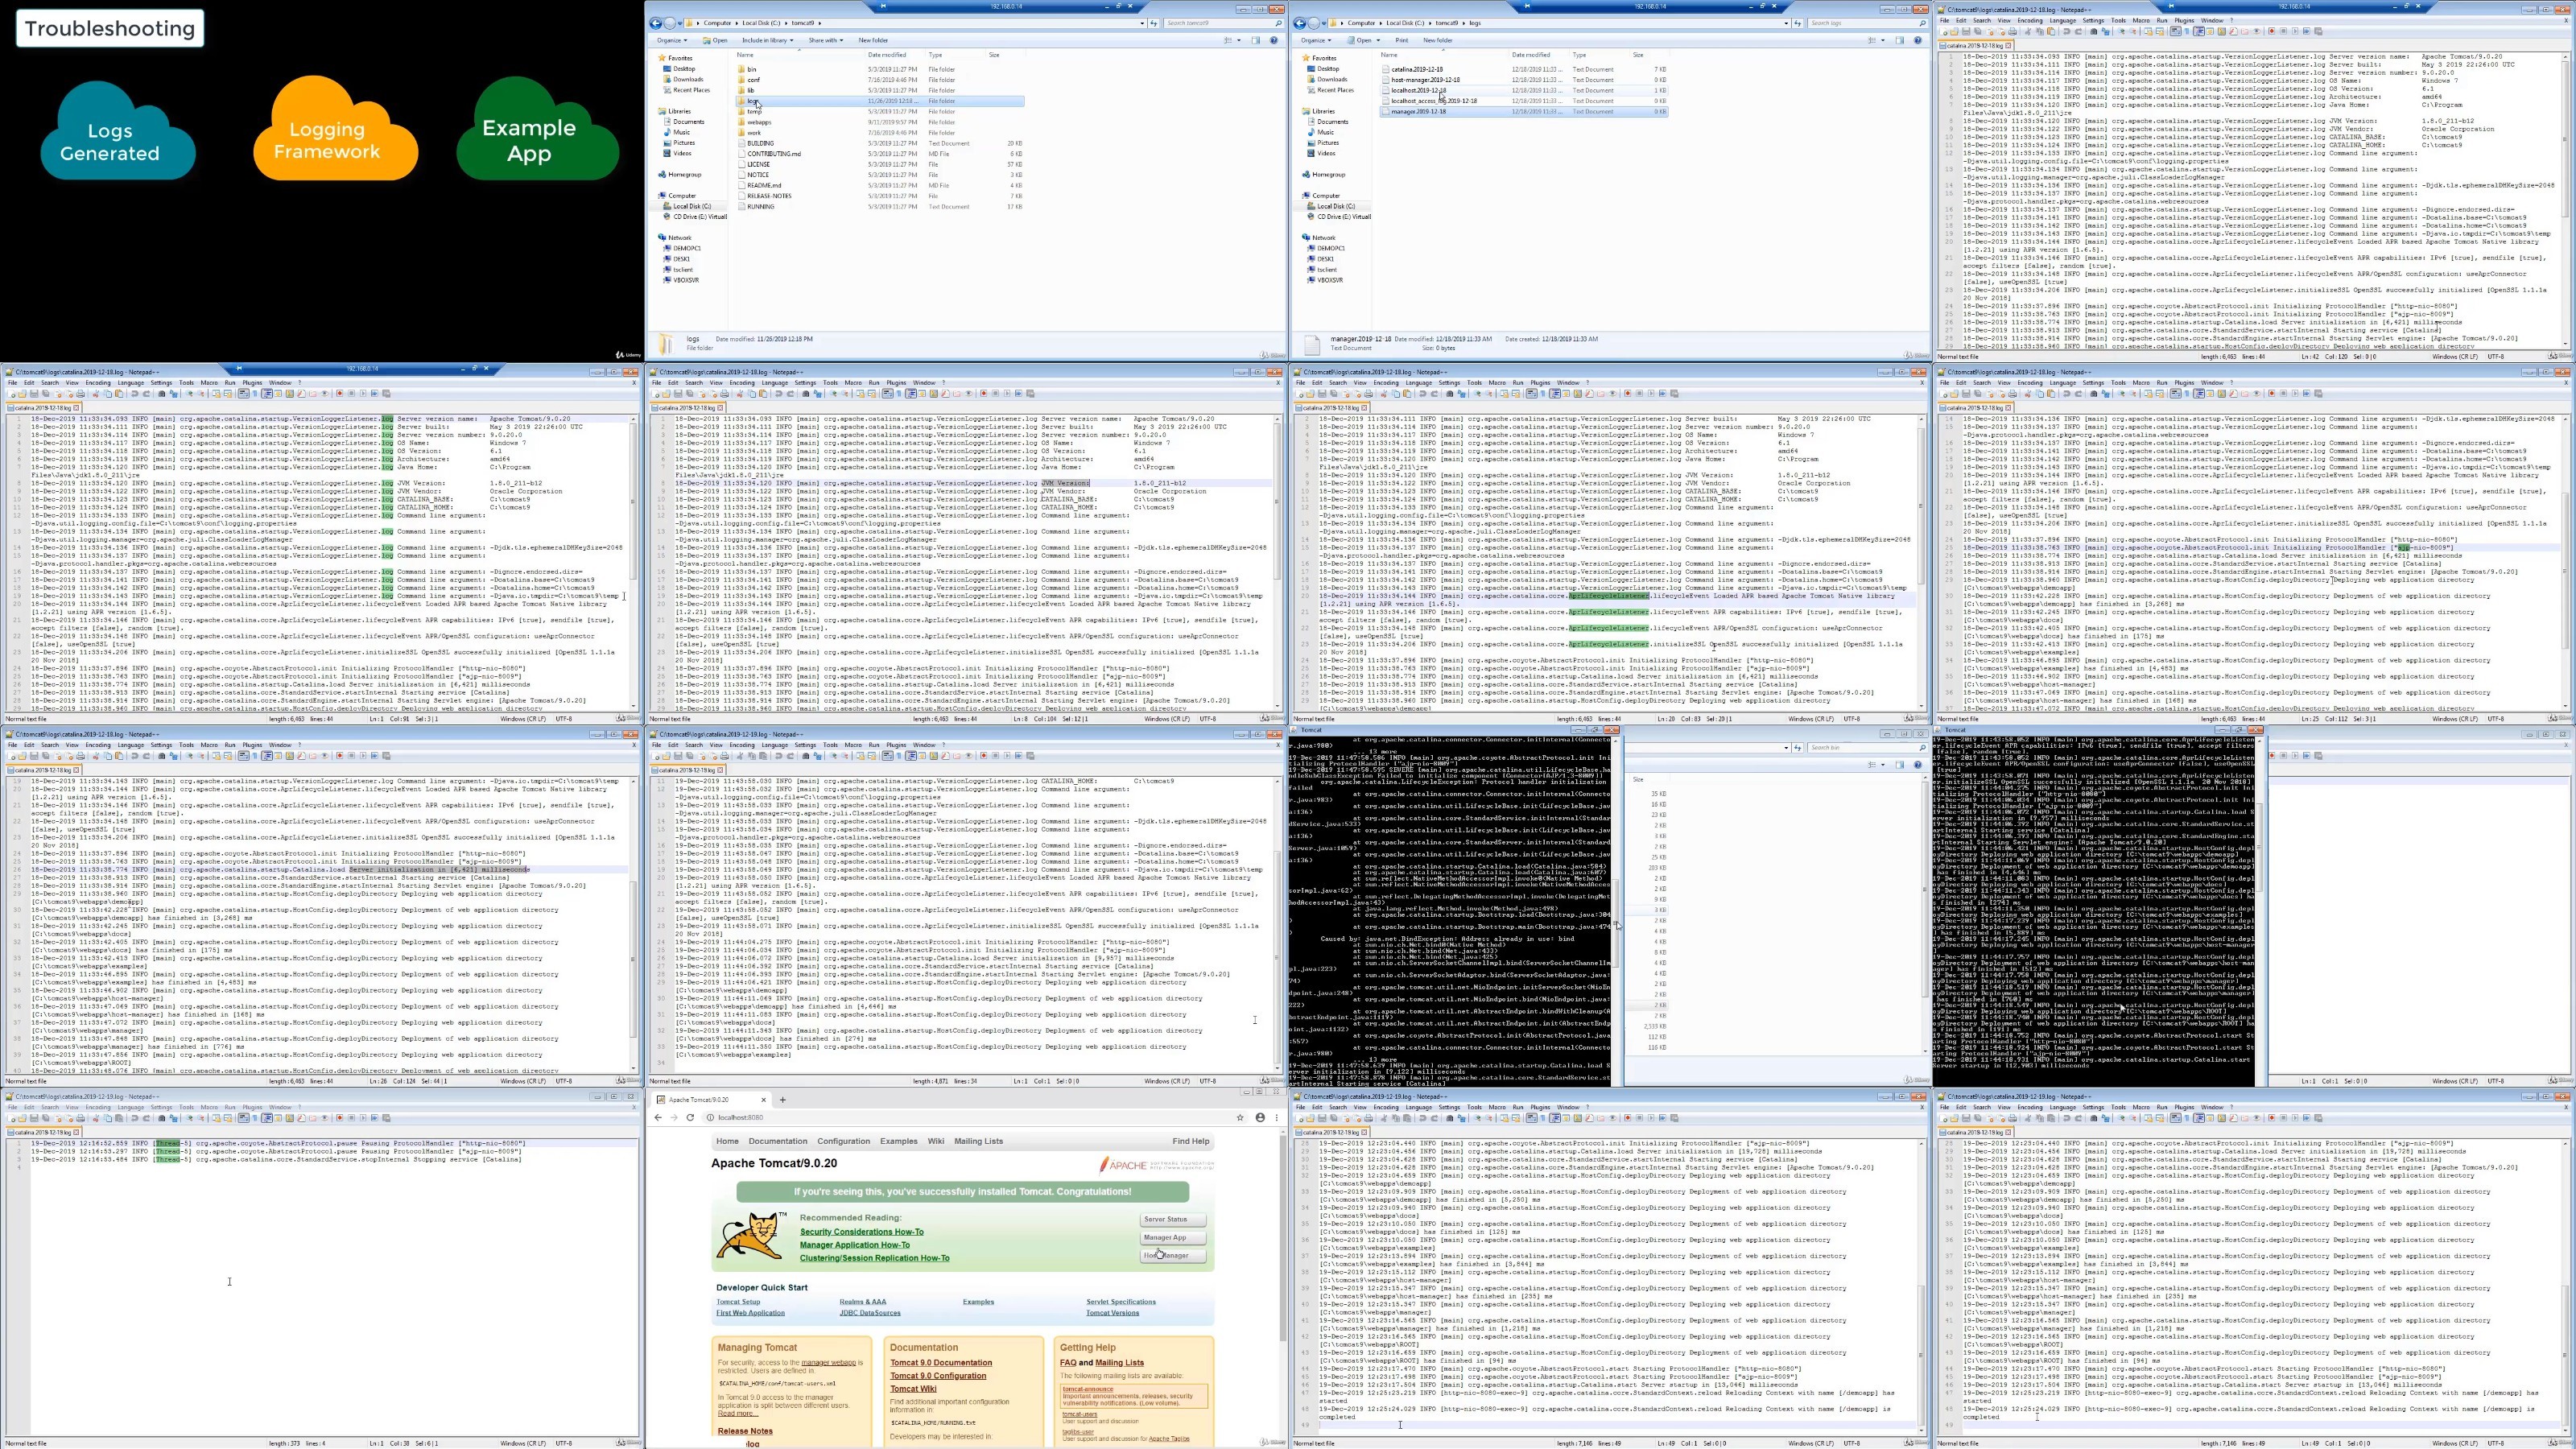Select the Apache Tomcat/9.0.20 browser tab

(x=711, y=1100)
